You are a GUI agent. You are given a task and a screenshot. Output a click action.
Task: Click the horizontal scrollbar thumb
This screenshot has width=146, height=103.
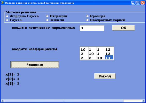tap(64, 101)
